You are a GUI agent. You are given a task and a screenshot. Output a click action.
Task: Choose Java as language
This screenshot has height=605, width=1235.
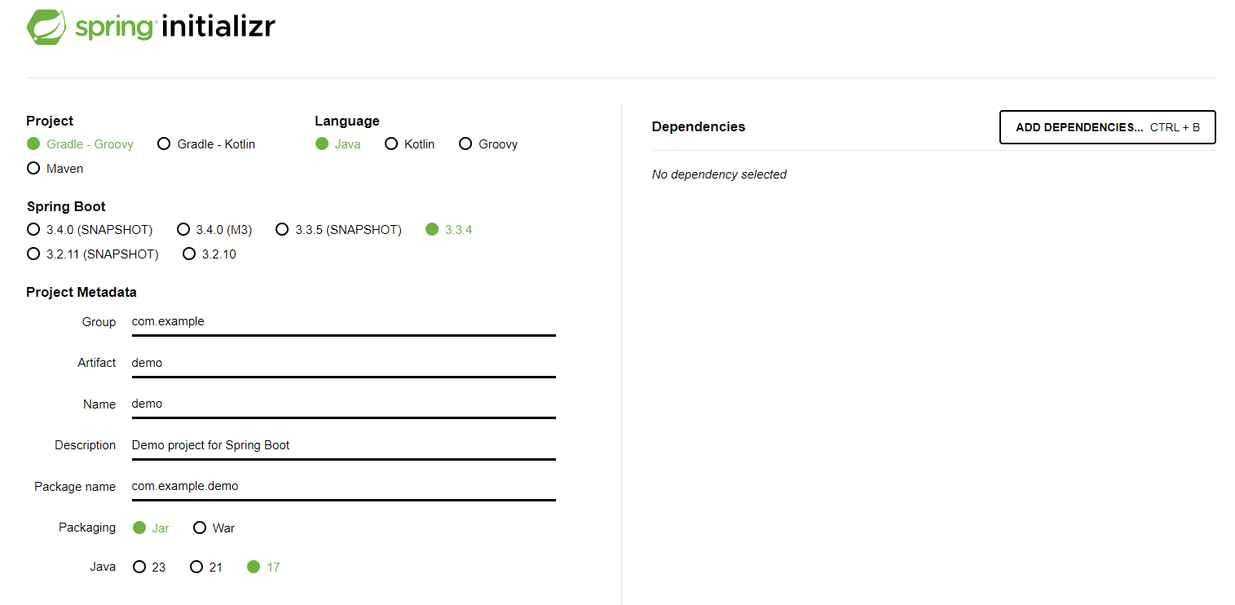(x=338, y=144)
